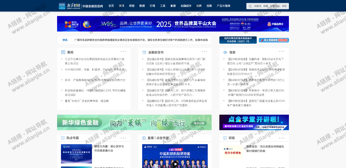The width and height of the screenshot is (346, 168).
Task: Open the 投教 navigation item
Action: (199, 6)
